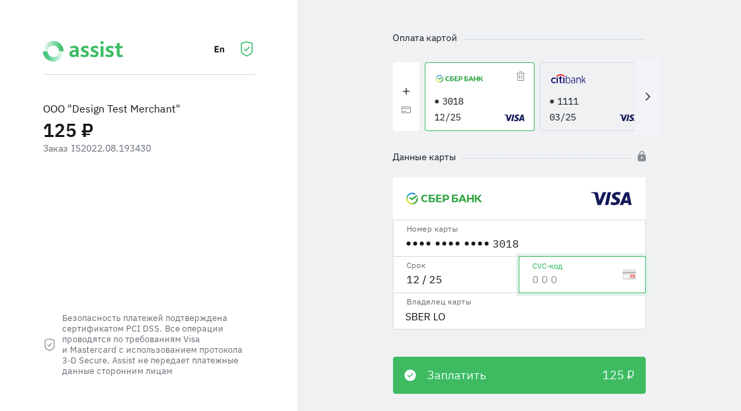
Task: Click the Sberbank logo in card form
Action: (444, 199)
